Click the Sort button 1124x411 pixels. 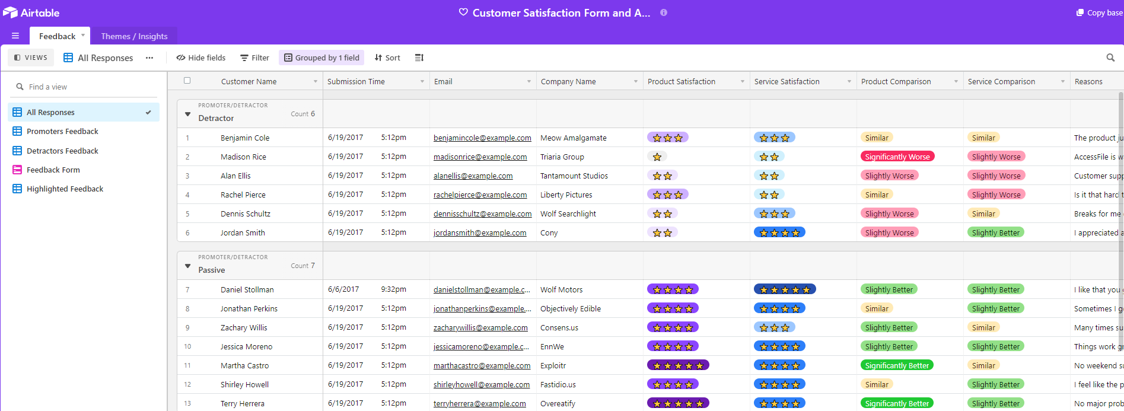point(387,58)
